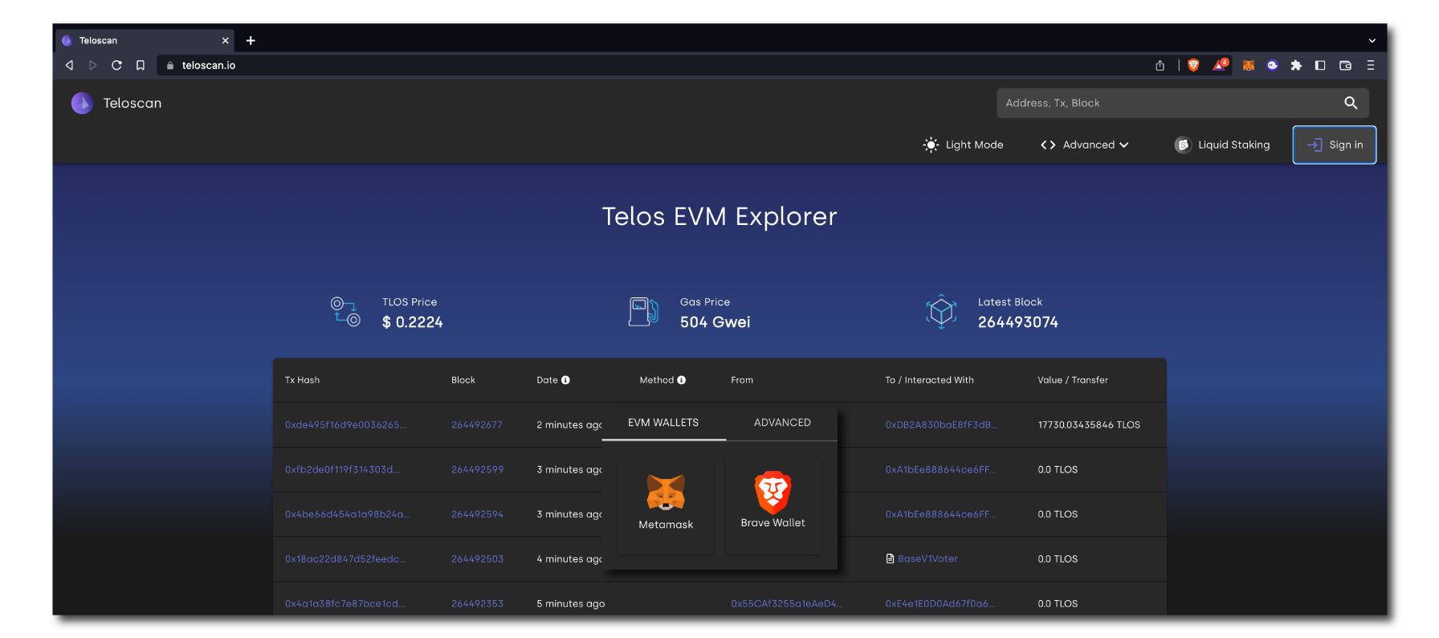1439x638 pixels.
Task: Toggle the browser sidebar panel icon
Action: click(1320, 65)
